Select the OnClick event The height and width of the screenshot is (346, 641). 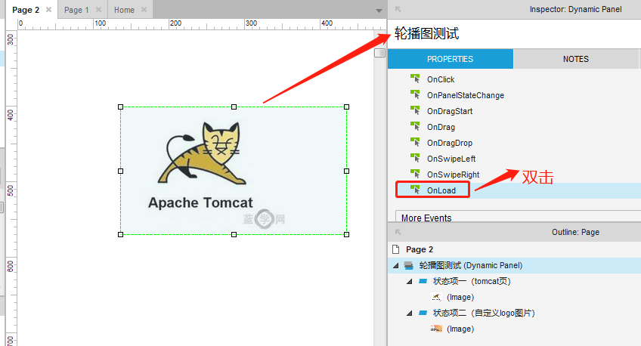point(441,79)
